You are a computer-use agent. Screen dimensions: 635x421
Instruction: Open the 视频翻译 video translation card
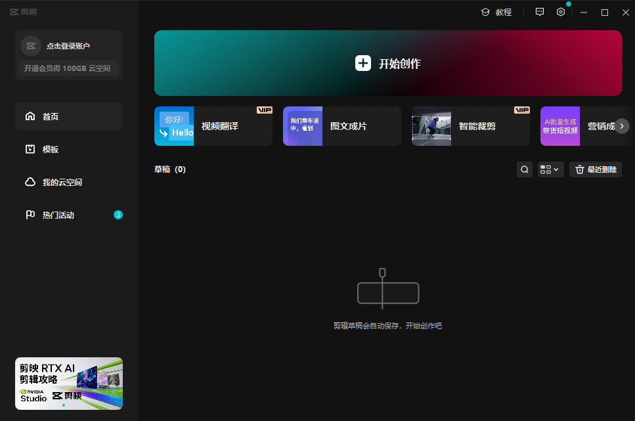pyautogui.click(x=213, y=126)
